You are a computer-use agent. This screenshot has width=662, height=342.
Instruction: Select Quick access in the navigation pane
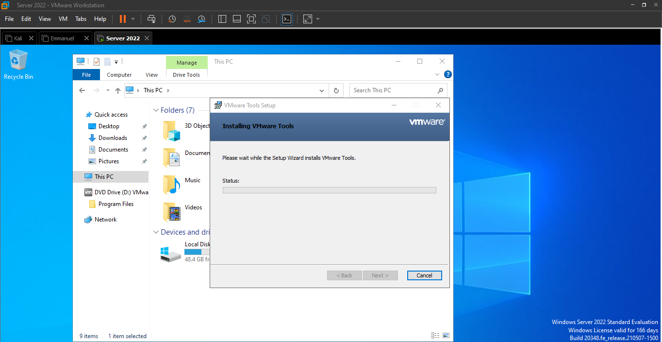[x=111, y=115]
